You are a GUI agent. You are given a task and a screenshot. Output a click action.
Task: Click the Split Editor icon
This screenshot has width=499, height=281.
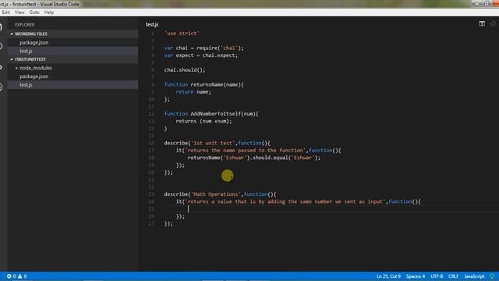click(x=482, y=23)
